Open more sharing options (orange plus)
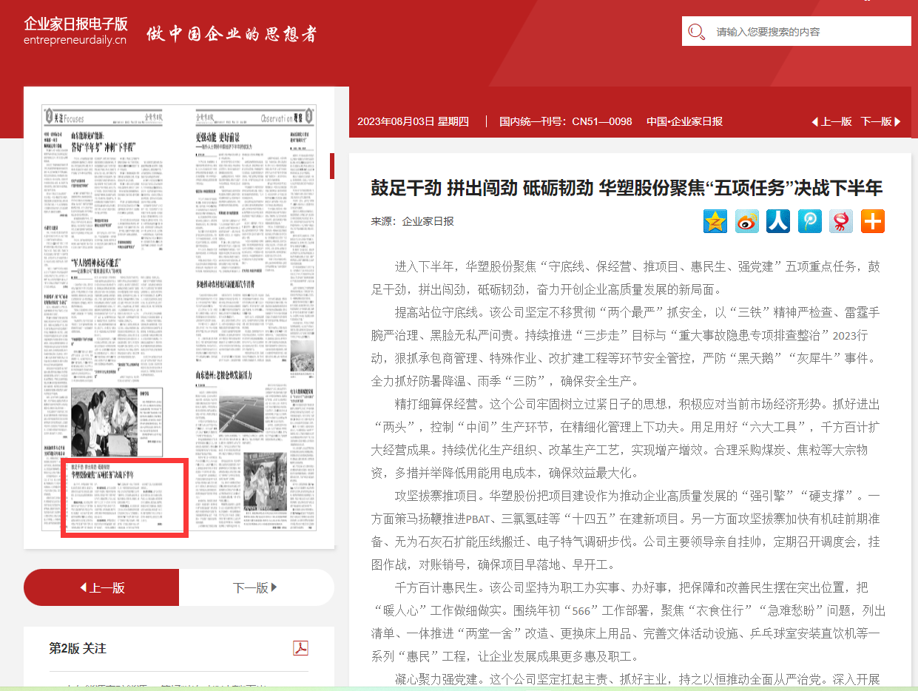The image size is (918, 691). pos(873,221)
